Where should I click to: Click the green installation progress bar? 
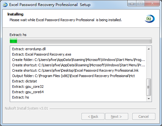81,40
